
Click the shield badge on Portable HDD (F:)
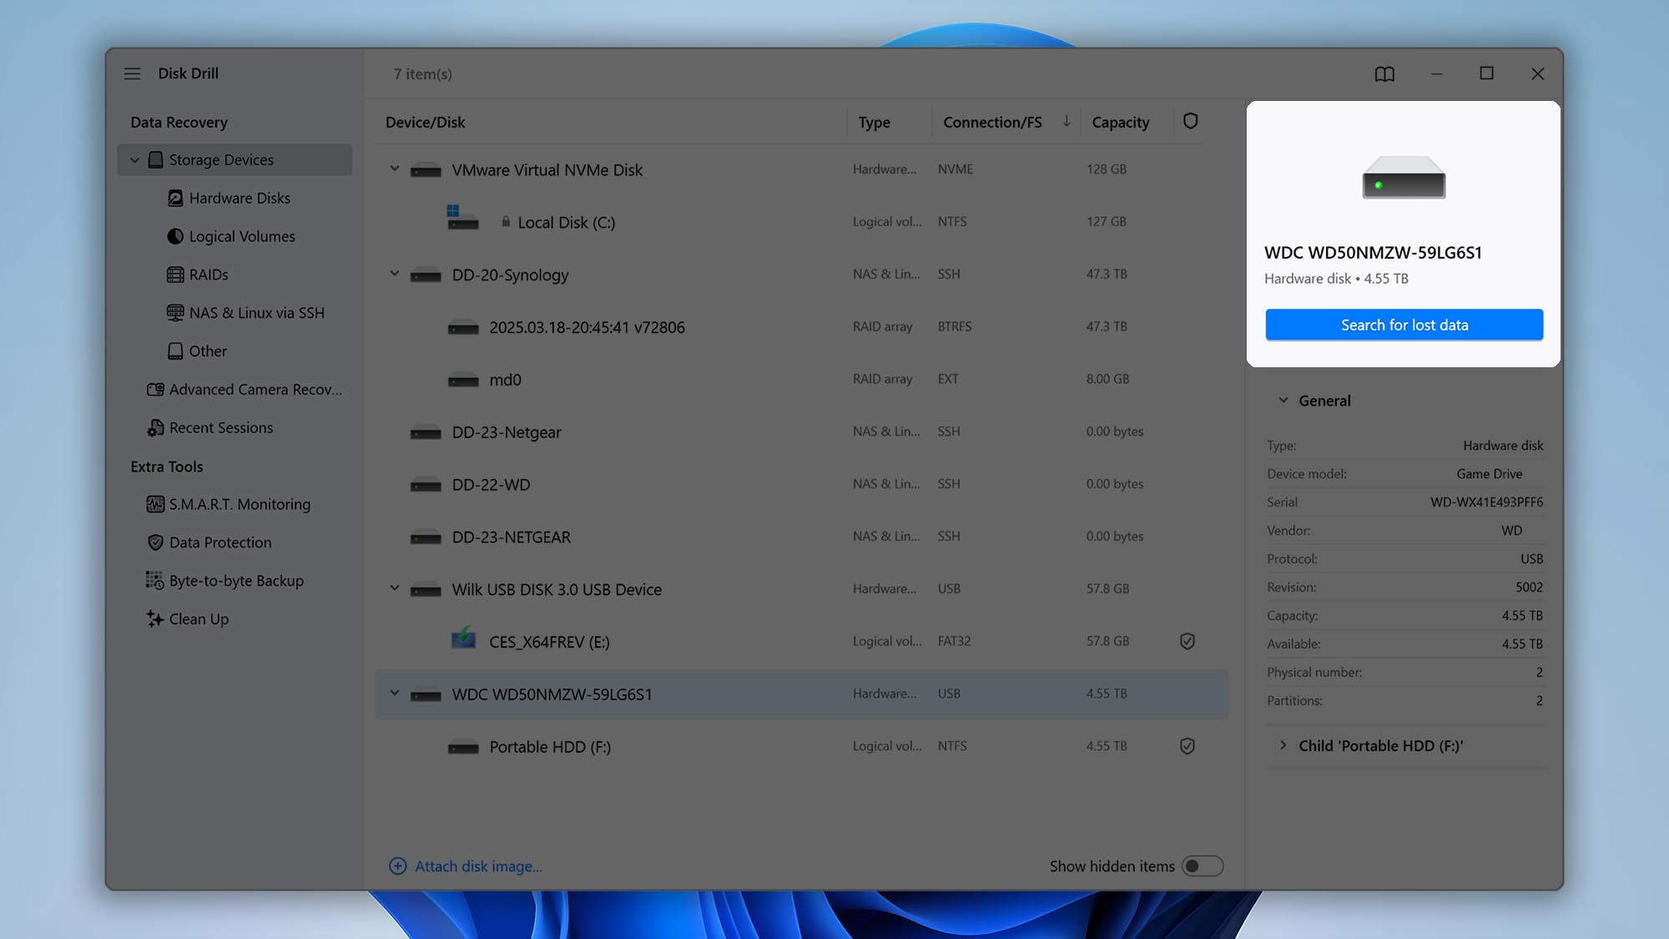(1187, 745)
